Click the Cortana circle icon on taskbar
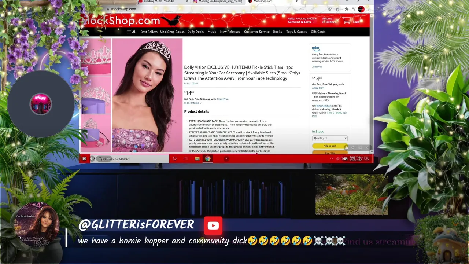The height and width of the screenshot is (264, 469). 174,159
